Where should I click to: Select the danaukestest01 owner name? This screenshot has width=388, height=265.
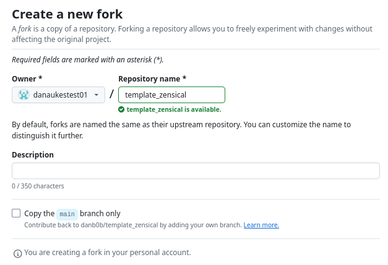click(60, 95)
